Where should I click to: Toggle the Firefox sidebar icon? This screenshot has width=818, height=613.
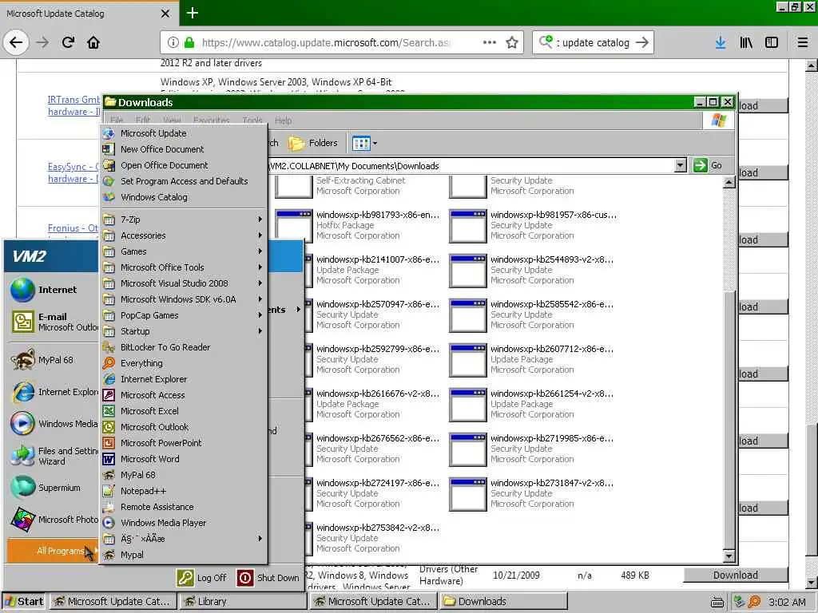pyautogui.click(x=772, y=43)
